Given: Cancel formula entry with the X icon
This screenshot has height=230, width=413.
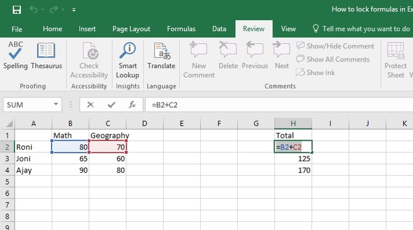Looking at the screenshot, I should [90, 105].
